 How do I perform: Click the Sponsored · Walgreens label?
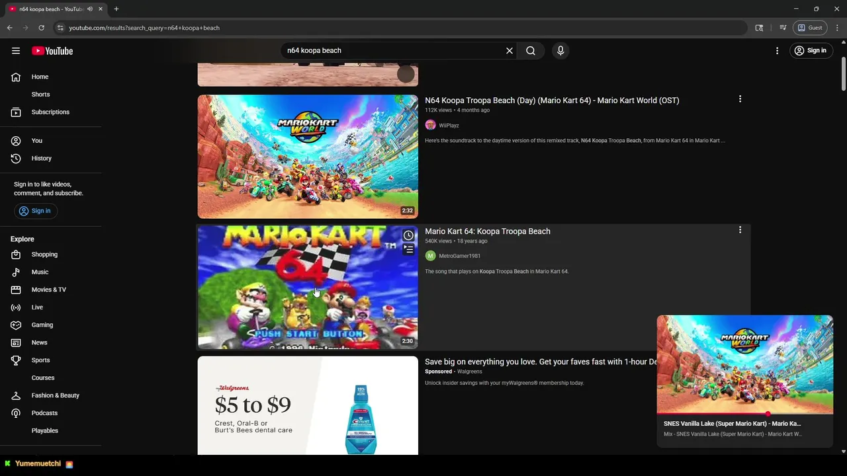[x=453, y=372]
